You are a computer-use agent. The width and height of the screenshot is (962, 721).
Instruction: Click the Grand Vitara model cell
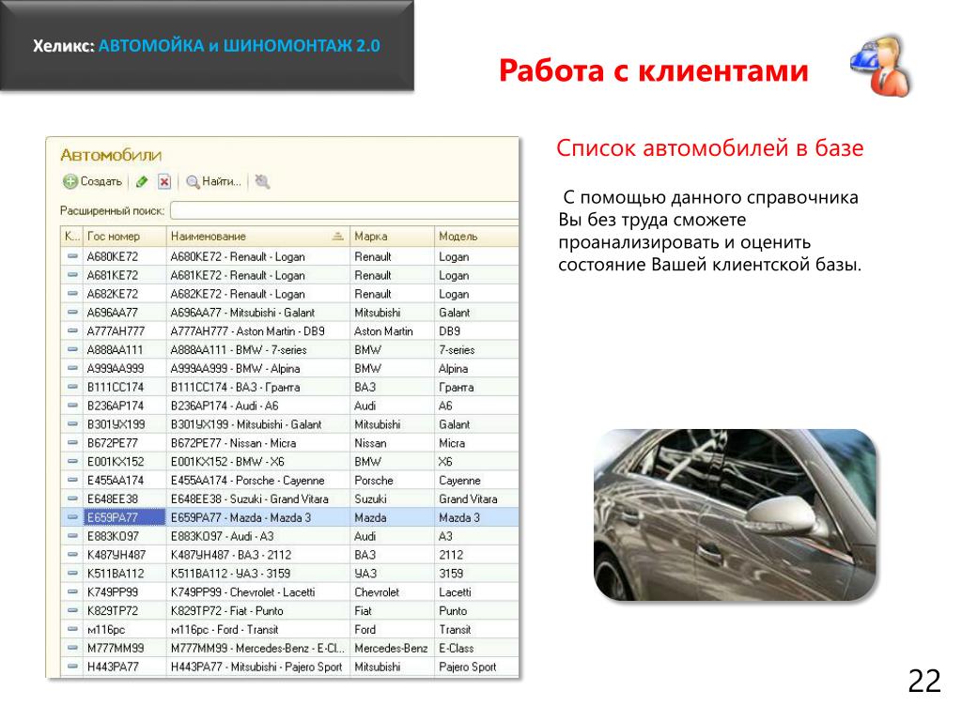[476, 499]
